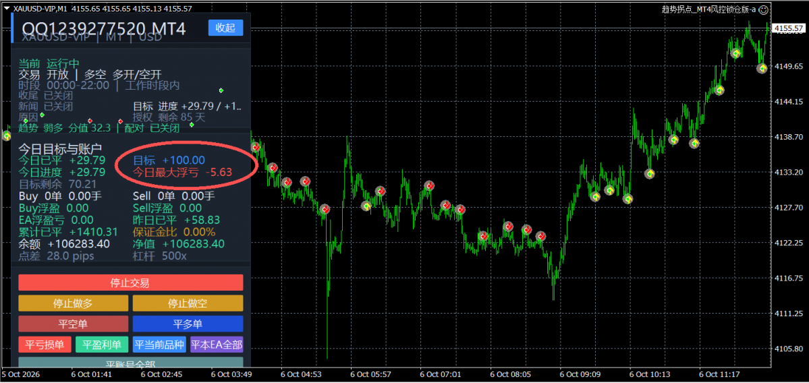Image resolution: width=809 pixels, height=383 pixels.
Task: Click the 收尾 已关闭 text
Action: click(x=45, y=95)
